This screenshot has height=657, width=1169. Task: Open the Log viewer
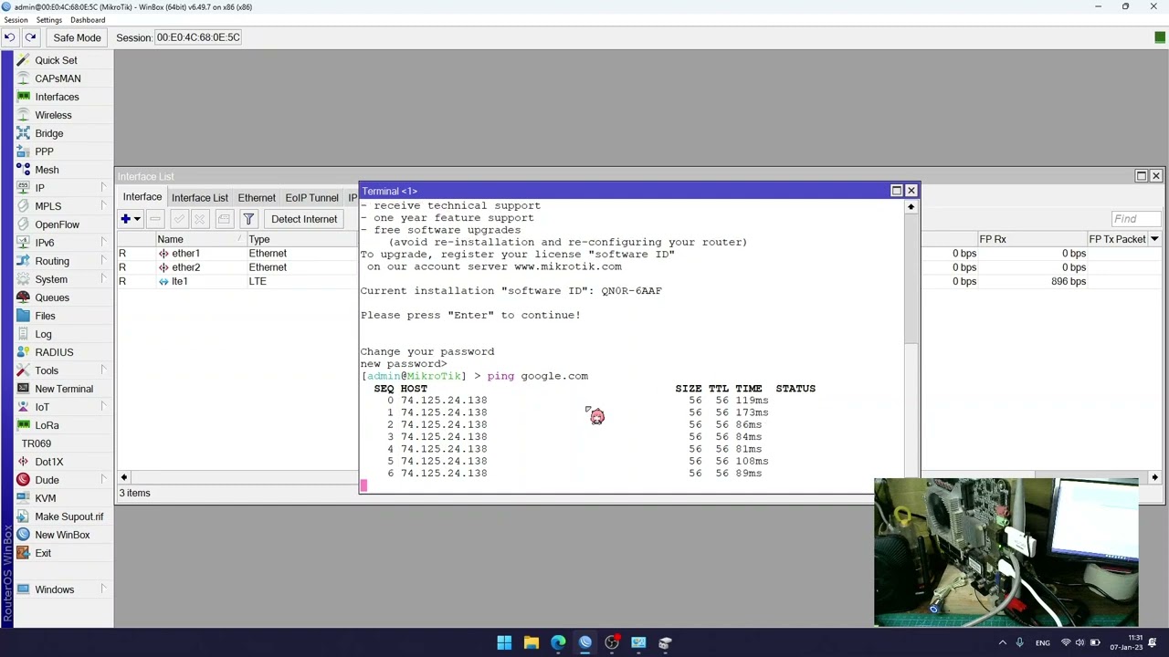pos(43,334)
